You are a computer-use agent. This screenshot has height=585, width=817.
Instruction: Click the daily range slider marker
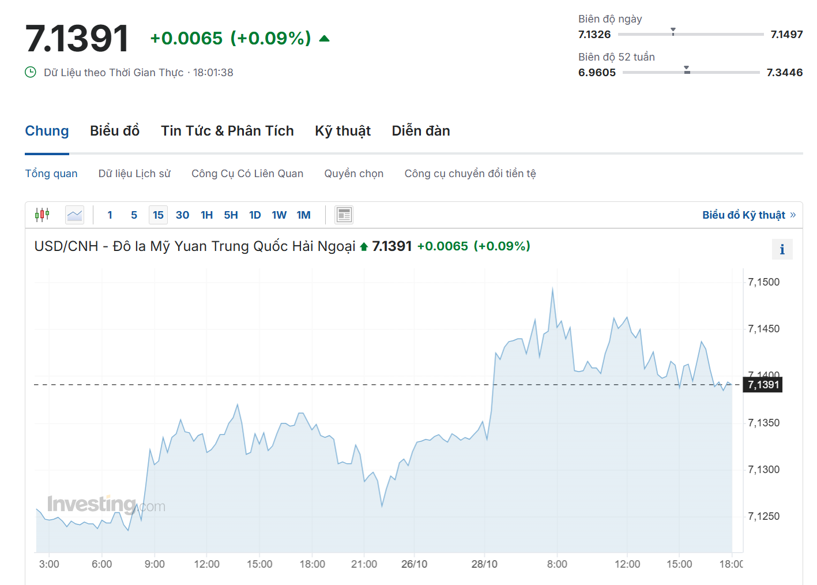(x=673, y=32)
